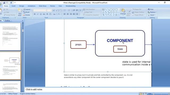Click the Find button
The width and height of the screenshot is (170, 95).
[151, 9]
